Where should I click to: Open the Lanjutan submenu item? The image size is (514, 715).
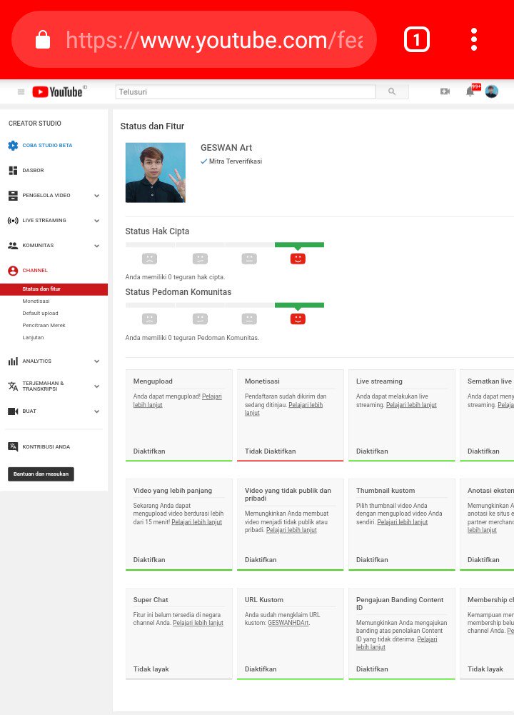tap(33, 337)
